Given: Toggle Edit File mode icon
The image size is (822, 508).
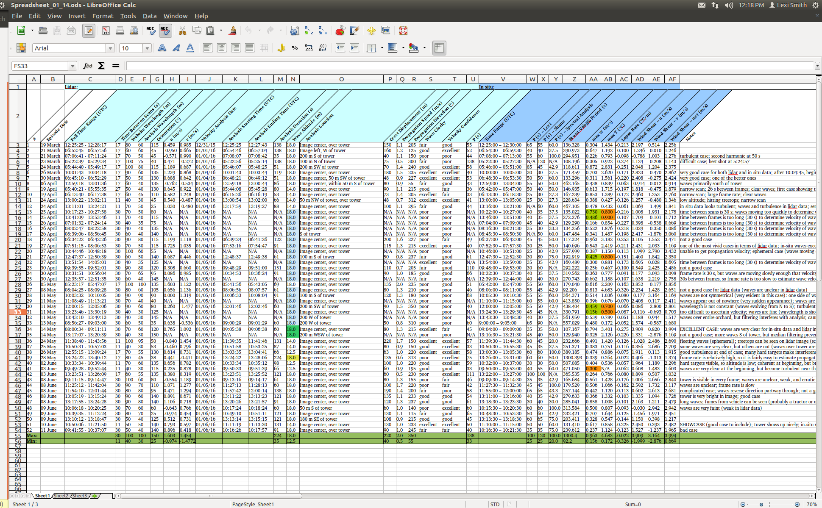Looking at the screenshot, I should pos(89,31).
